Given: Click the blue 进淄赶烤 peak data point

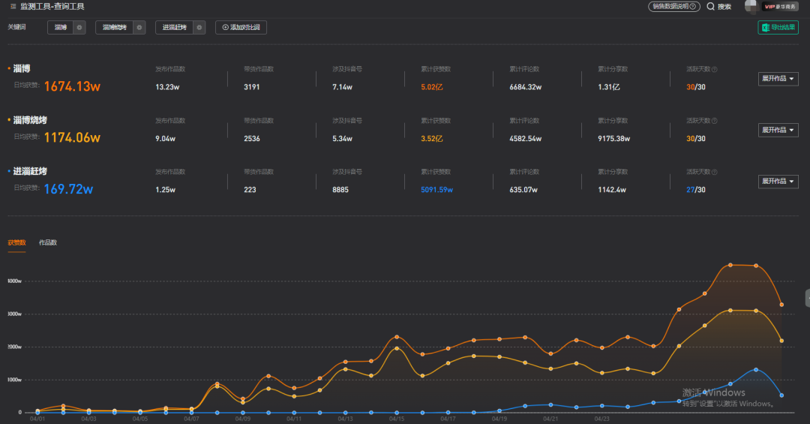Looking at the screenshot, I should point(756,370).
